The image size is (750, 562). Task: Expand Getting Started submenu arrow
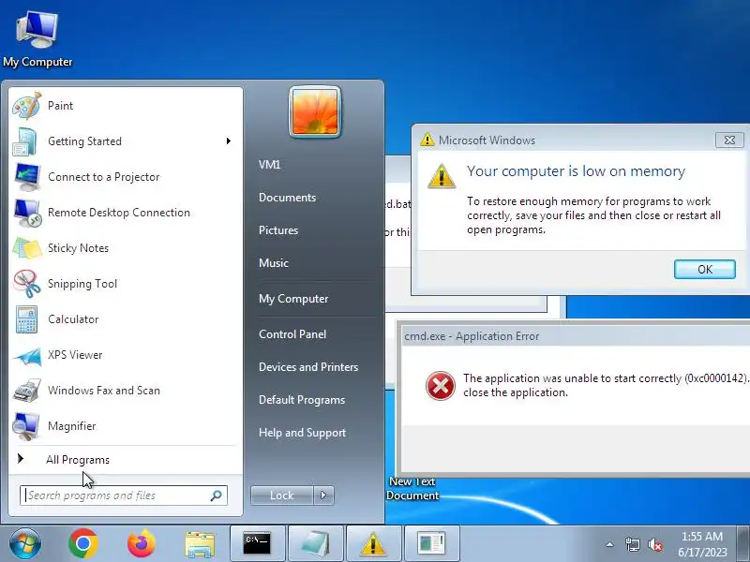[229, 141]
